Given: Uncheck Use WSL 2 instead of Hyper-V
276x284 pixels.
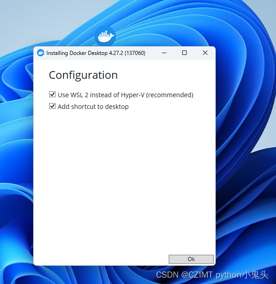Looking at the screenshot, I should pyautogui.click(x=52, y=95).
